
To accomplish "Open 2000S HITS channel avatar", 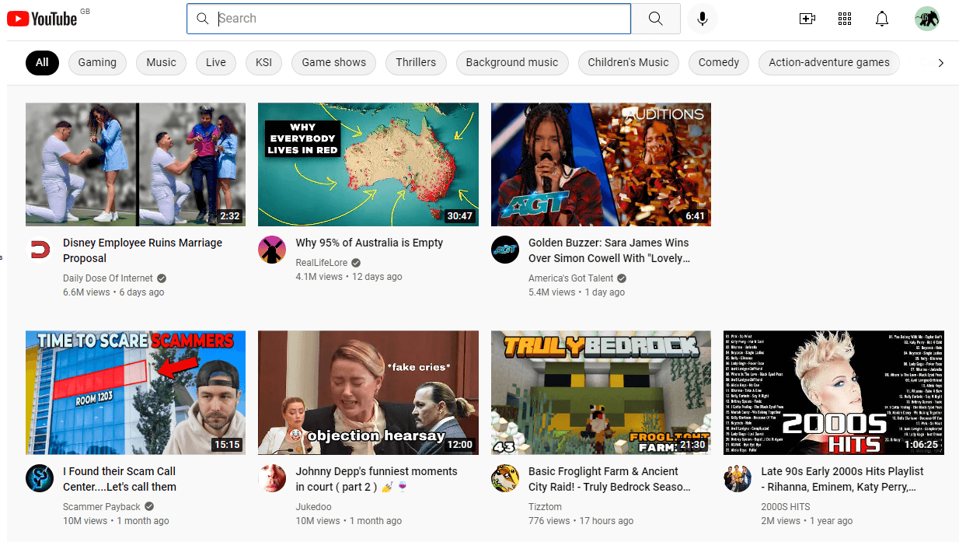I will (737, 478).
